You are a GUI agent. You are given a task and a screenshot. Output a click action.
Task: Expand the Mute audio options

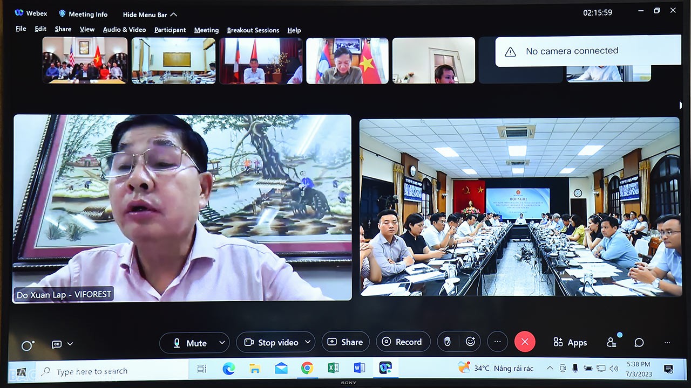coord(222,342)
